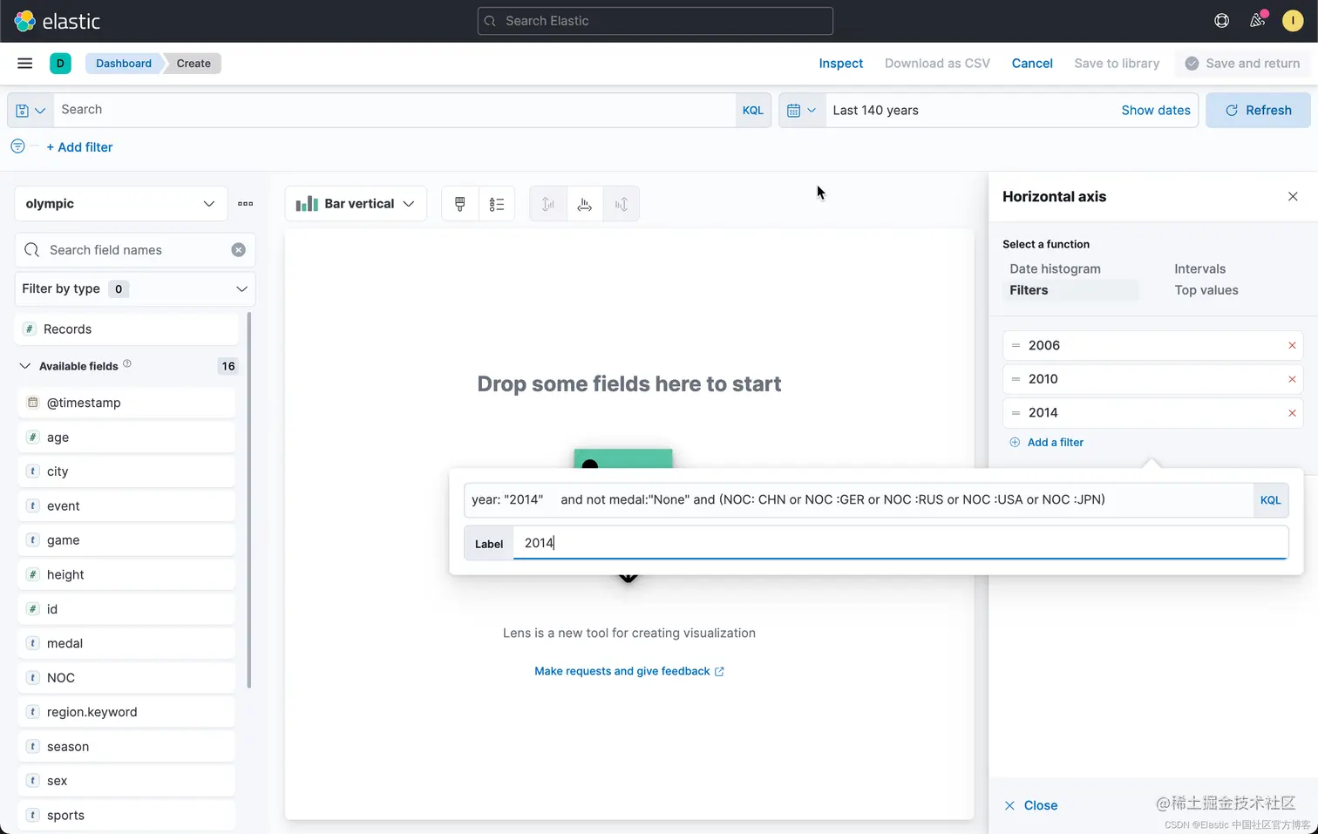Select the NOC field
Viewport: 1318px width, 834px height.
pyautogui.click(x=126, y=678)
